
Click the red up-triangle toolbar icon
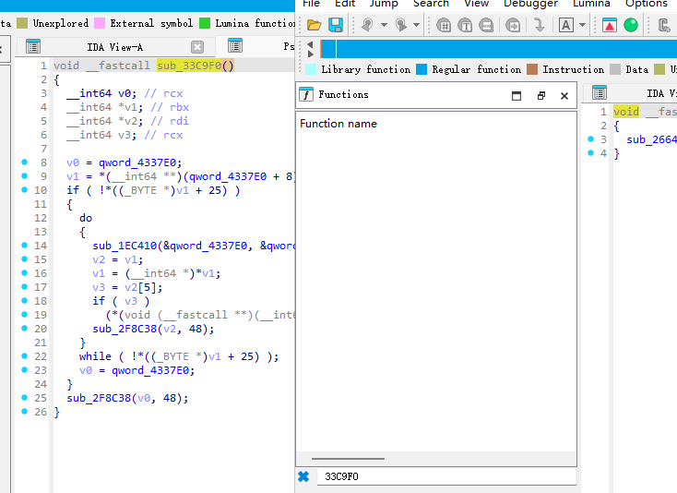click(610, 25)
